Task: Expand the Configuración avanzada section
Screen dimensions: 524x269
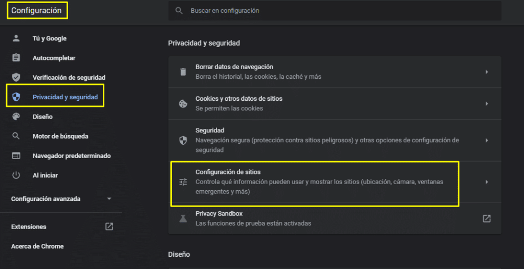Action: (109, 199)
